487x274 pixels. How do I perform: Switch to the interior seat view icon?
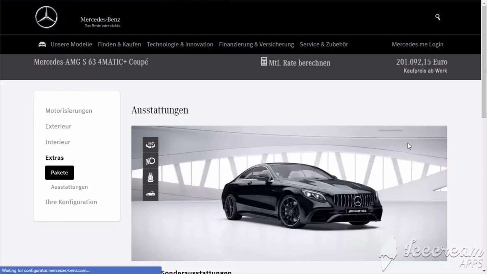click(x=151, y=177)
